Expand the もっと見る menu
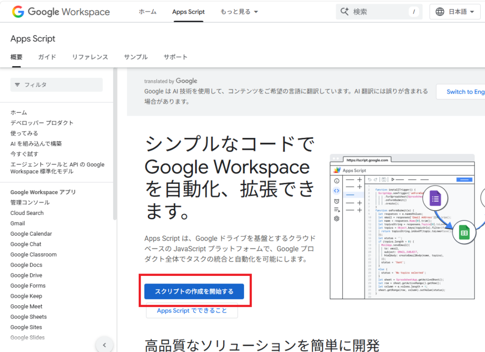The width and height of the screenshot is (485, 352). (x=239, y=12)
